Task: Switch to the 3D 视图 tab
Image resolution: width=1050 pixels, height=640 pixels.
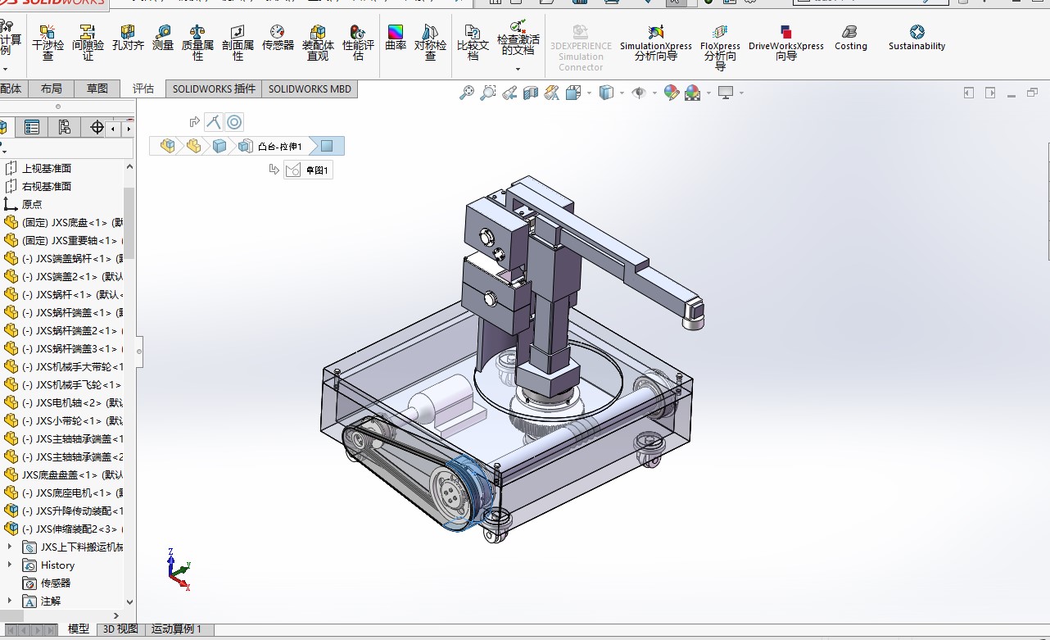Action: (120, 629)
